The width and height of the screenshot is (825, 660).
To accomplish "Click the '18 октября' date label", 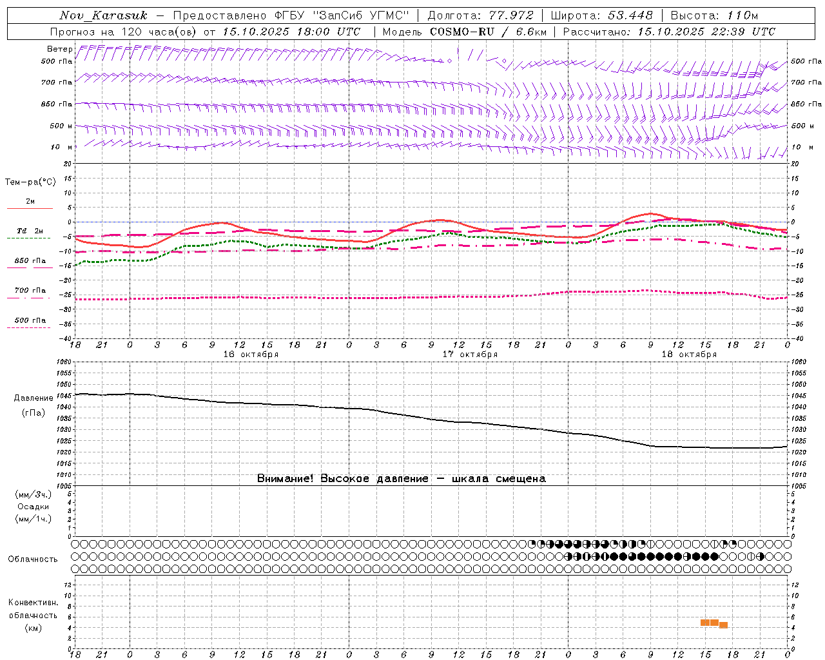I will pyautogui.click(x=689, y=354).
